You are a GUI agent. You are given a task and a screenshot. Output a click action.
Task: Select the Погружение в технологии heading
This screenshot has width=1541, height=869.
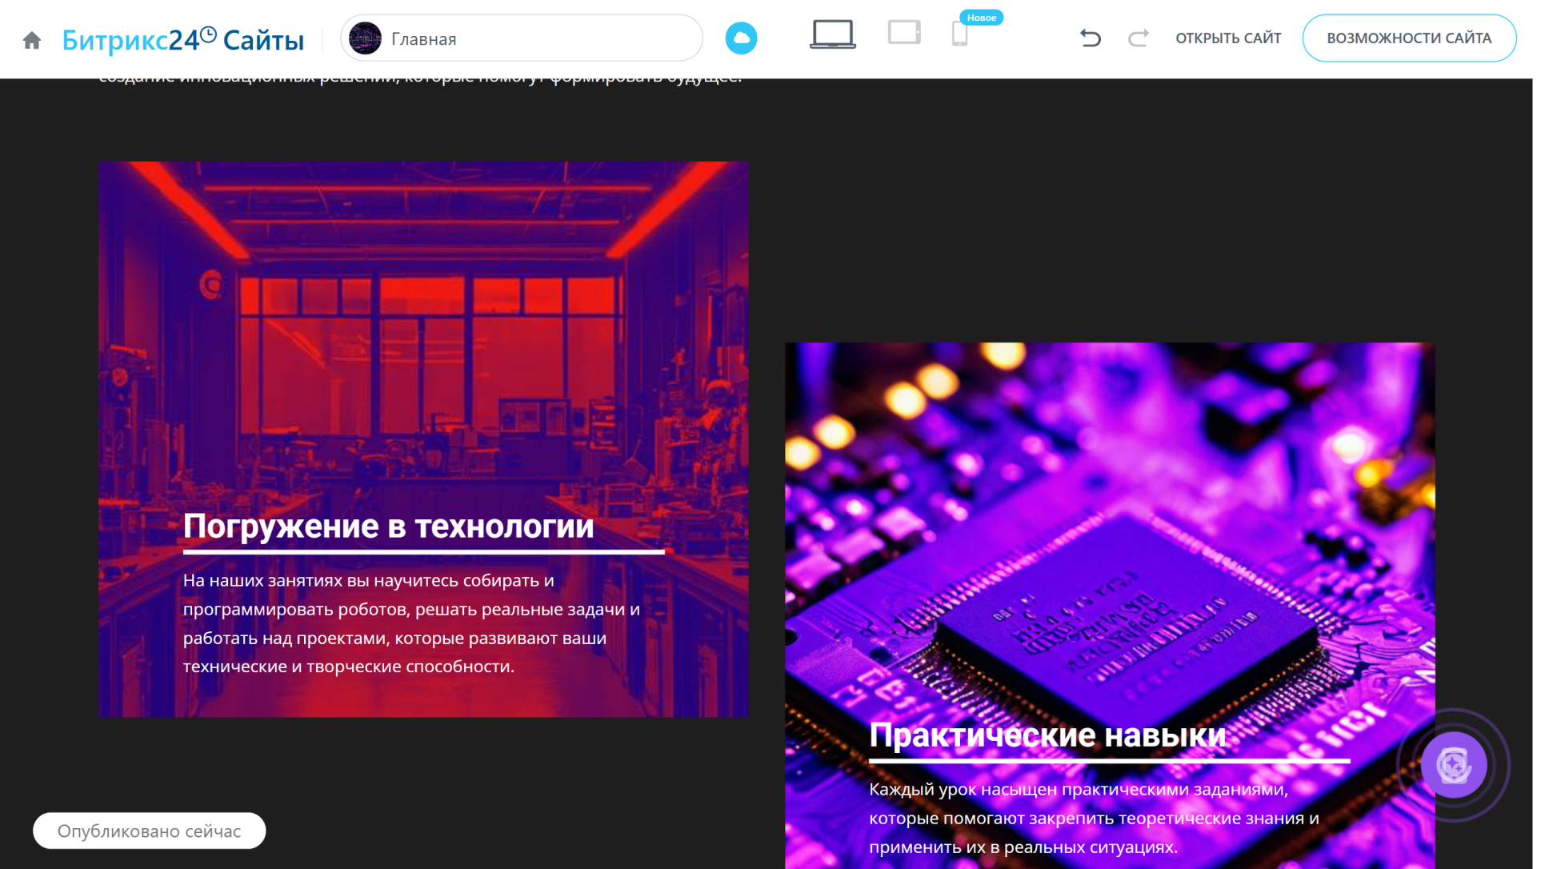(x=388, y=527)
